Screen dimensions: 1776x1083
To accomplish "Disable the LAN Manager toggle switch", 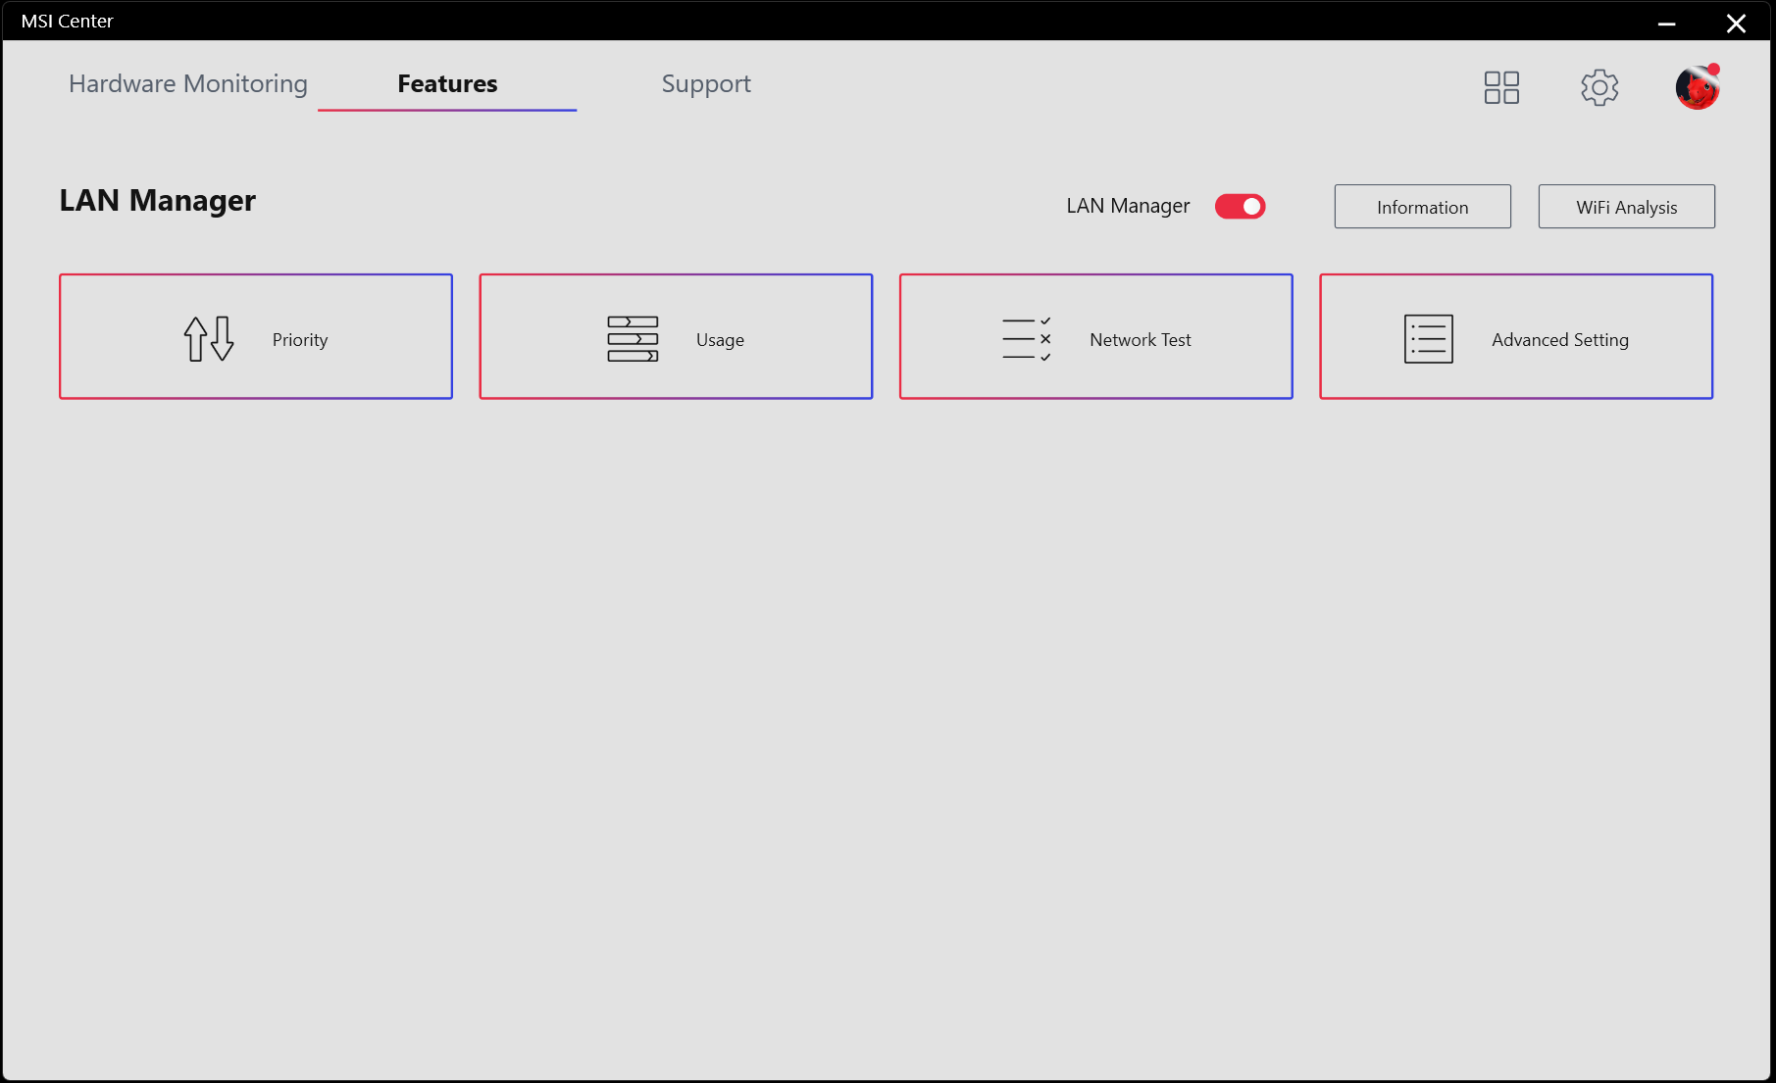I will tap(1240, 206).
